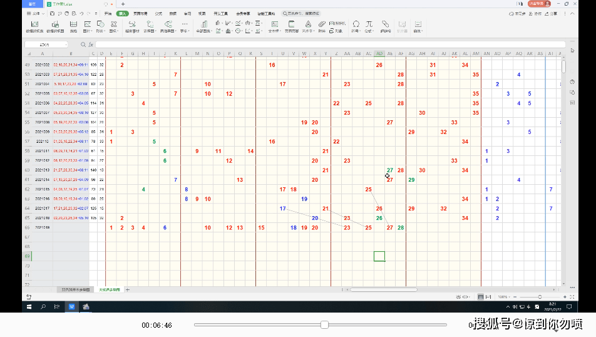Click the Collaborate button at top right
Image resolution: width=596 pixels, height=337 pixels.
click(x=535, y=13)
